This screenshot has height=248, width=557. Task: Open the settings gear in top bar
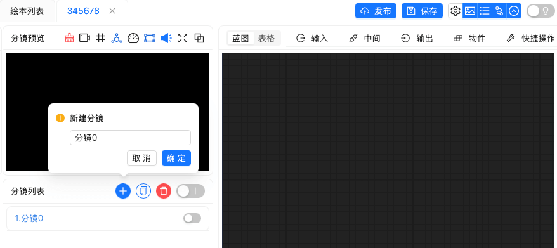coord(455,11)
